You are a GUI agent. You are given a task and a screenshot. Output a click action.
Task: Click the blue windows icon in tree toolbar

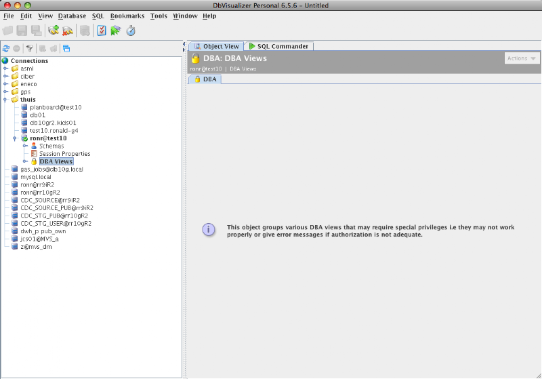(66, 48)
